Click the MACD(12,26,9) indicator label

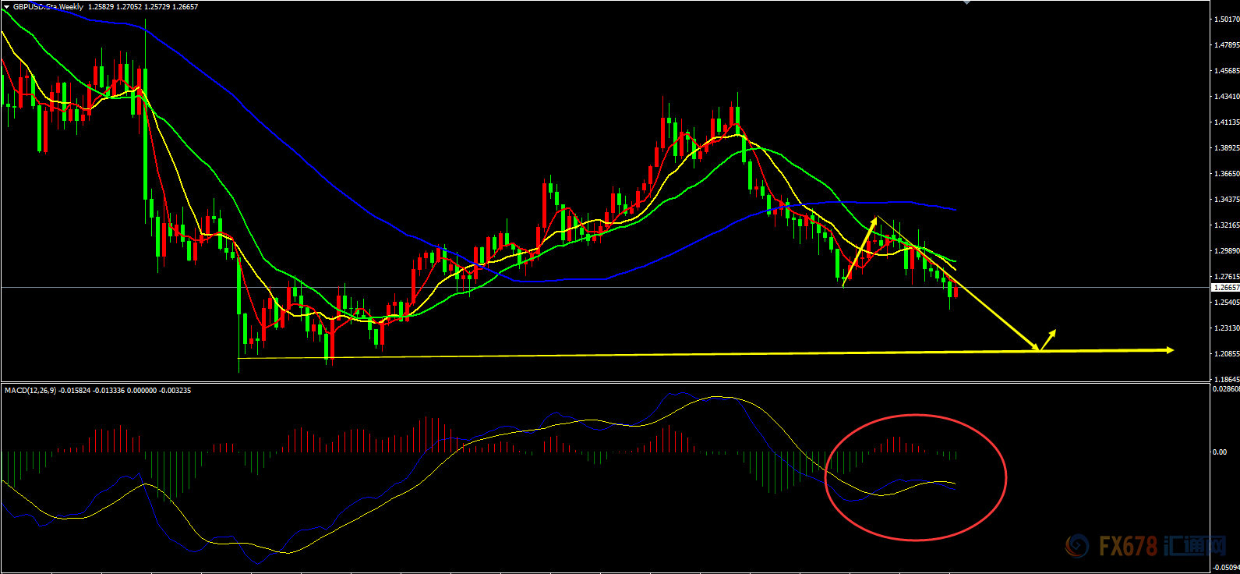click(30, 390)
